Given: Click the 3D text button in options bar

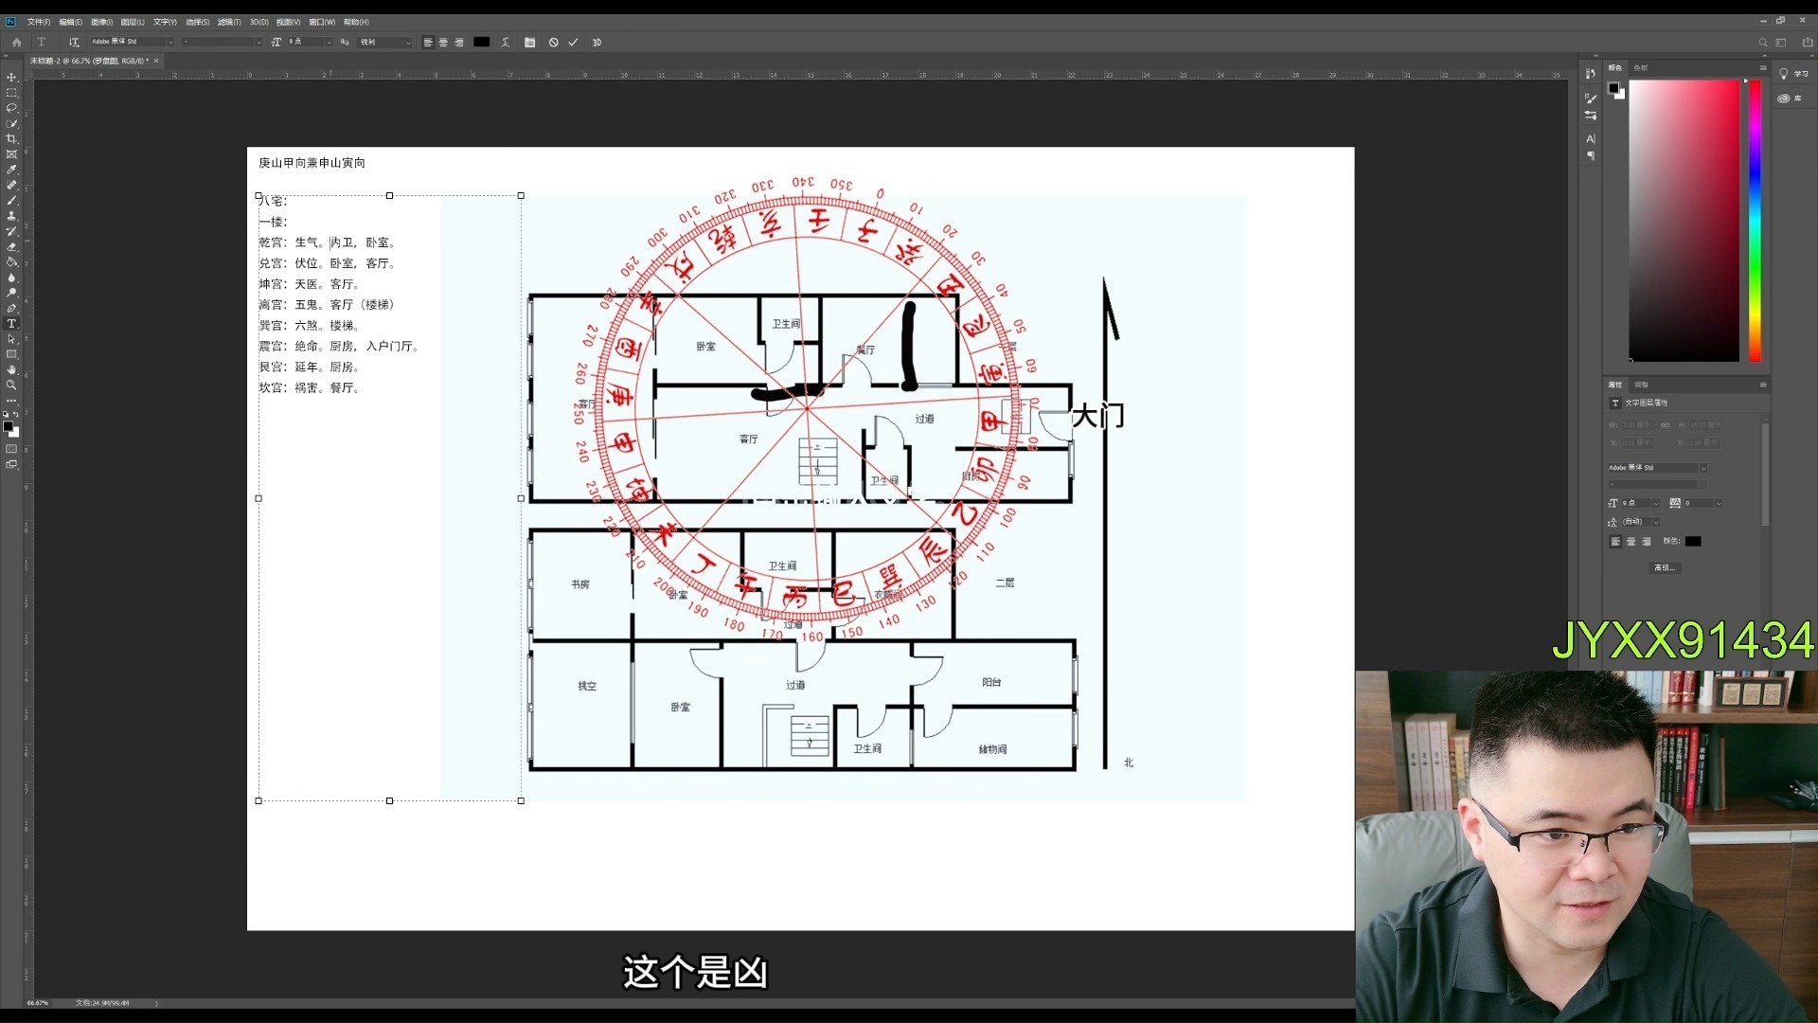Looking at the screenshot, I should [x=597, y=43].
